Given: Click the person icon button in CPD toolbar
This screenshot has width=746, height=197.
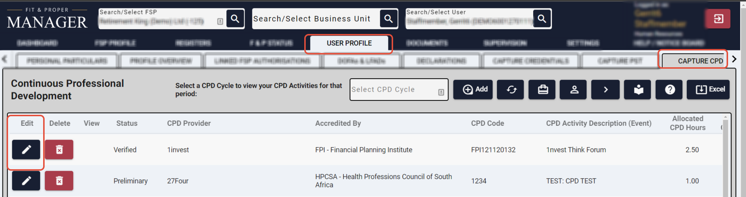Looking at the screenshot, I should 574,90.
